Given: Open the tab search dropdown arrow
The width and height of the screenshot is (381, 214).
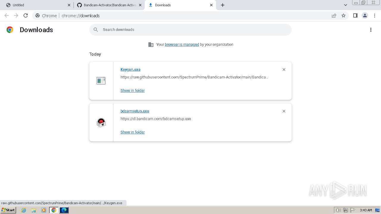Looking at the screenshot, I should [346, 5].
